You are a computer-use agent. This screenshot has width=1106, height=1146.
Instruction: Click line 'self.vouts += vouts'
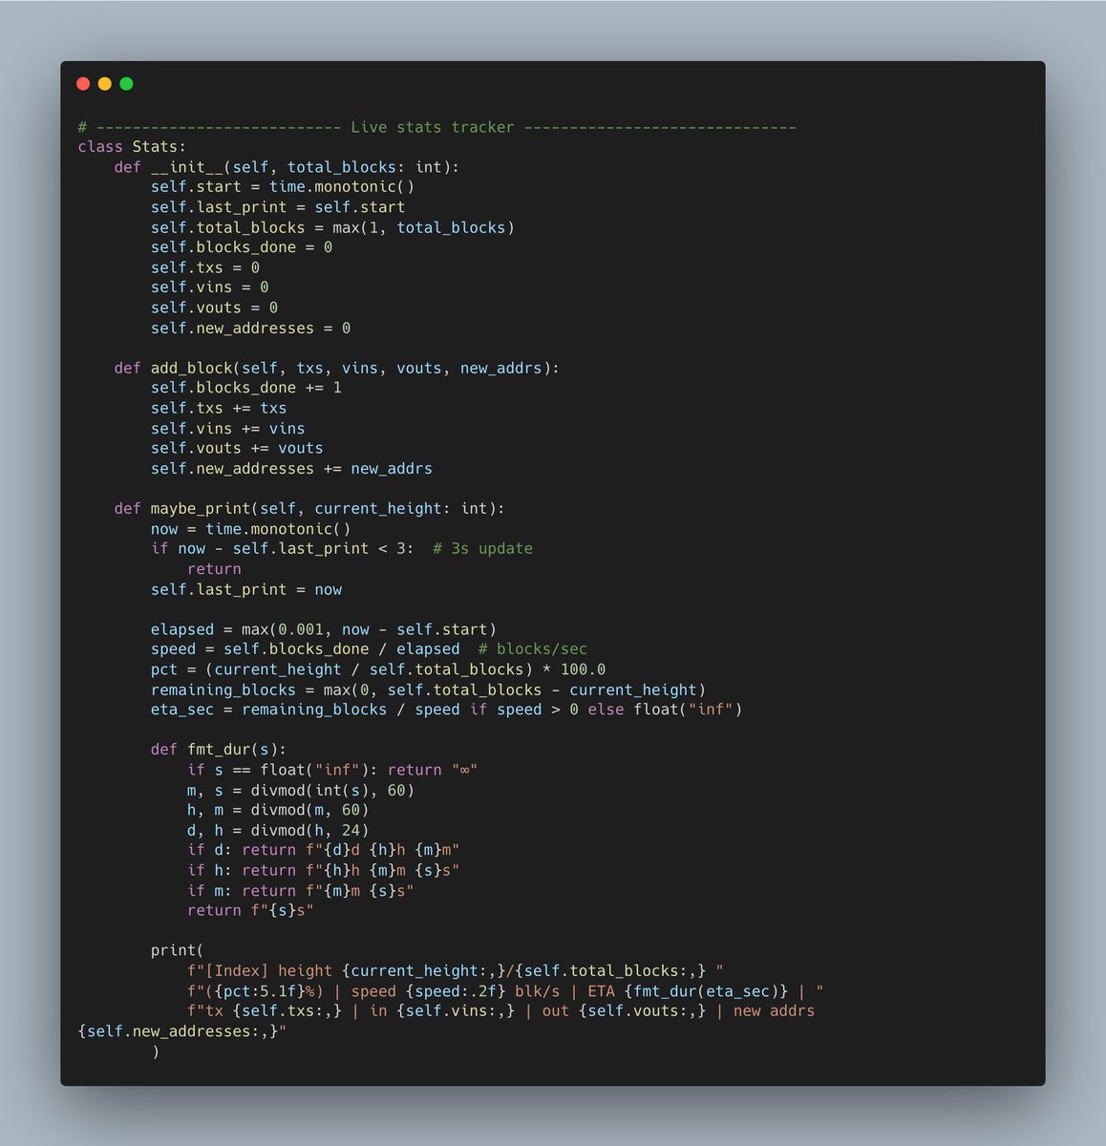click(237, 448)
